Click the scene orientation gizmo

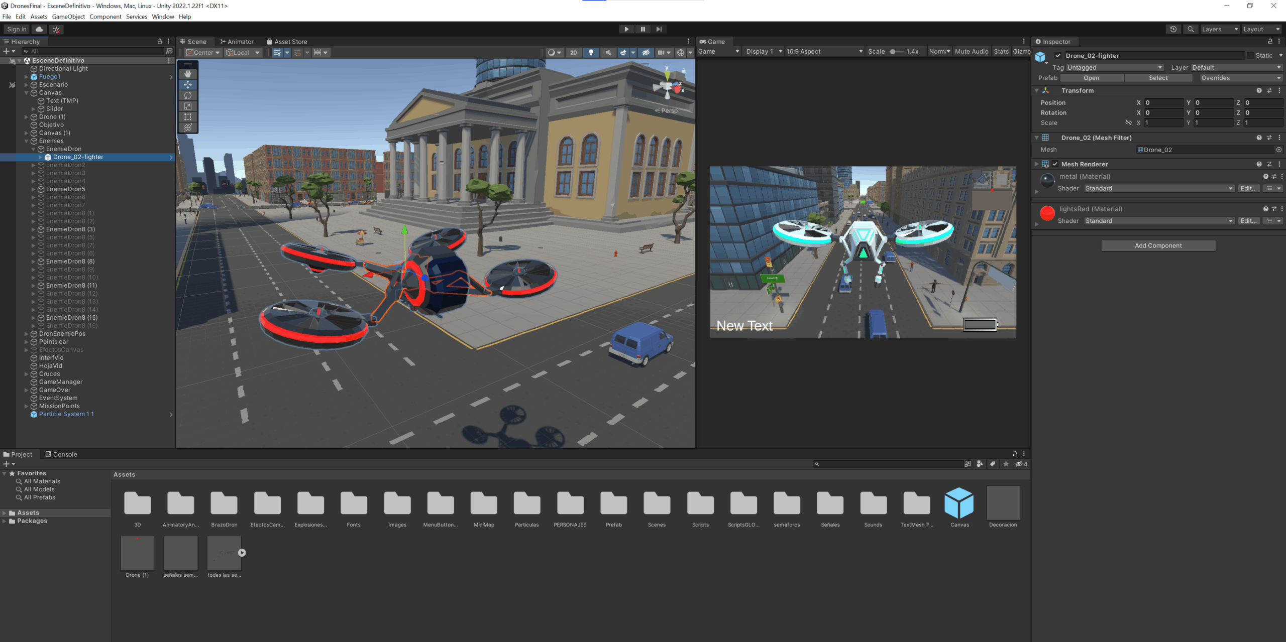pyautogui.click(x=668, y=88)
